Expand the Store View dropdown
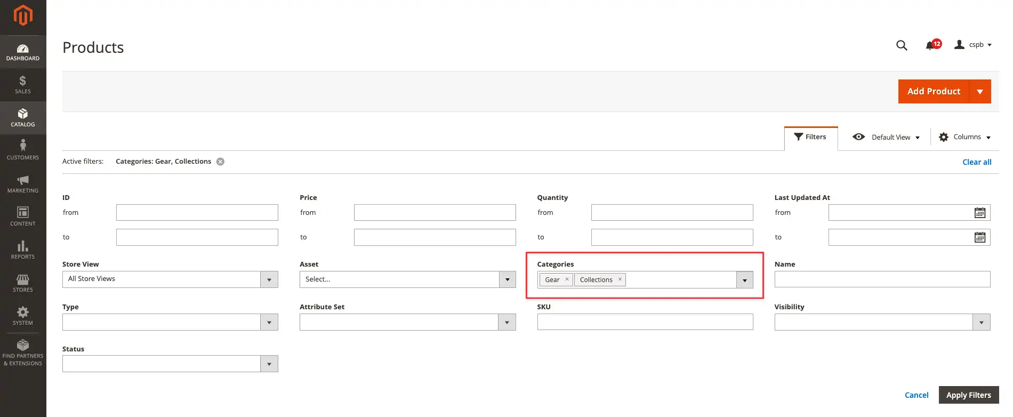Image resolution: width=1013 pixels, height=417 pixels. [269, 279]
